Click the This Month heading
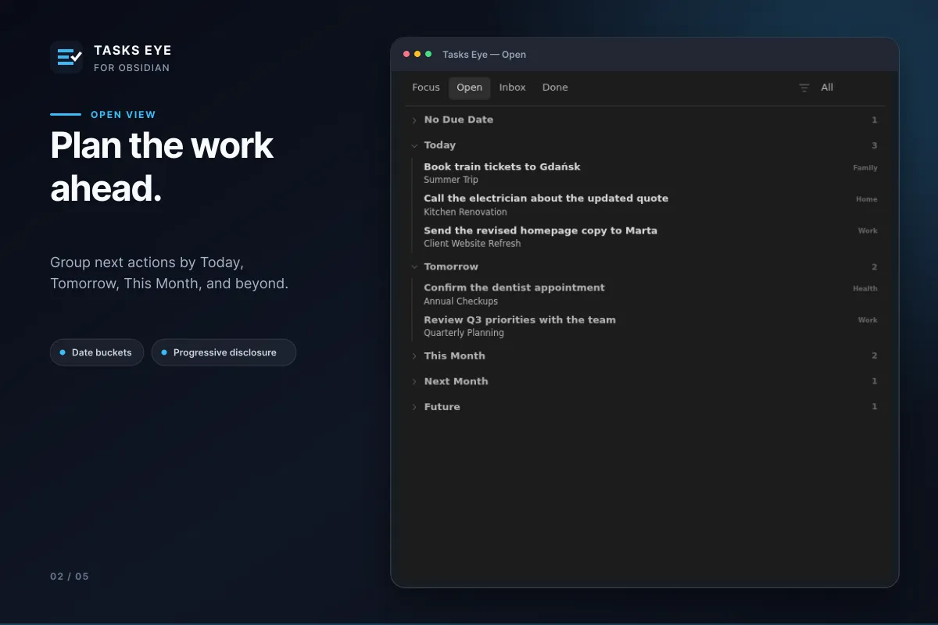The image size is (938, 625). [454, 355]
